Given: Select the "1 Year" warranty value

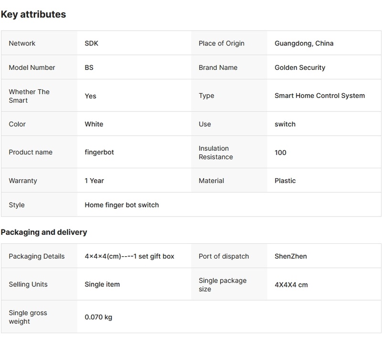Looking at the screenshot, I should pos(94,181).
